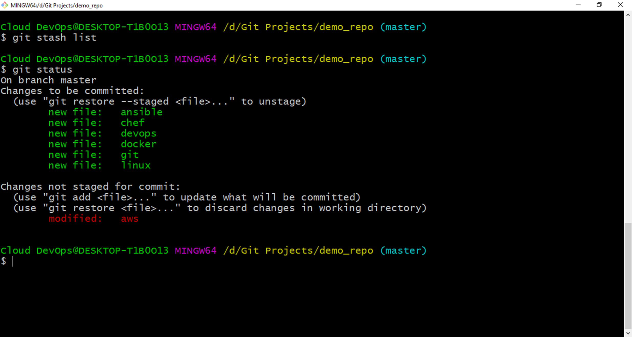Click the blinking cursor at the command prompt

point(13,261)
